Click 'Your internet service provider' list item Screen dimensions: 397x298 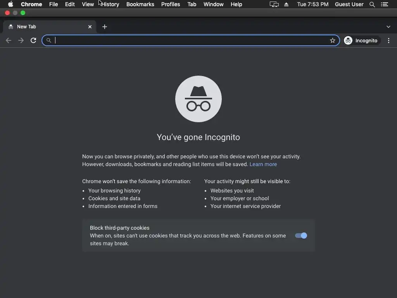245,206
